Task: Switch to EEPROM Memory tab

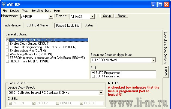Action: coord(38,25)
